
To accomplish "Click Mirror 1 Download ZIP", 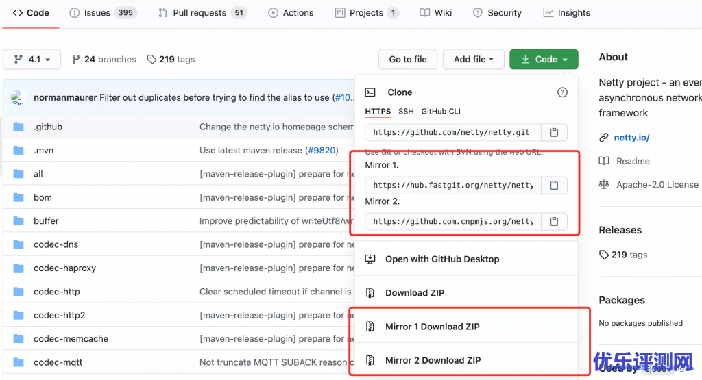I will [432, 327].
